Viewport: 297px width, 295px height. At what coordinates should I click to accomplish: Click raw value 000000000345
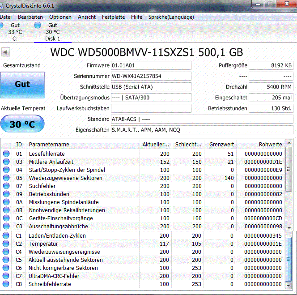click(x=263, y=235)
